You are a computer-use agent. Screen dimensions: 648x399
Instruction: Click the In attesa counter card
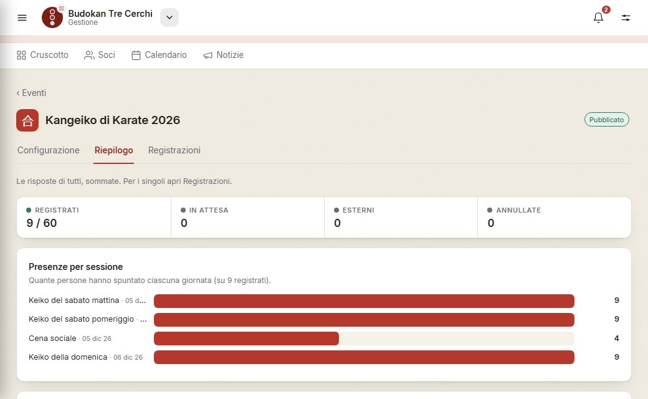pos(247,217)
